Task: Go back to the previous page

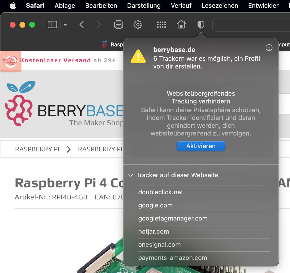Action: (x=82, y=25)
